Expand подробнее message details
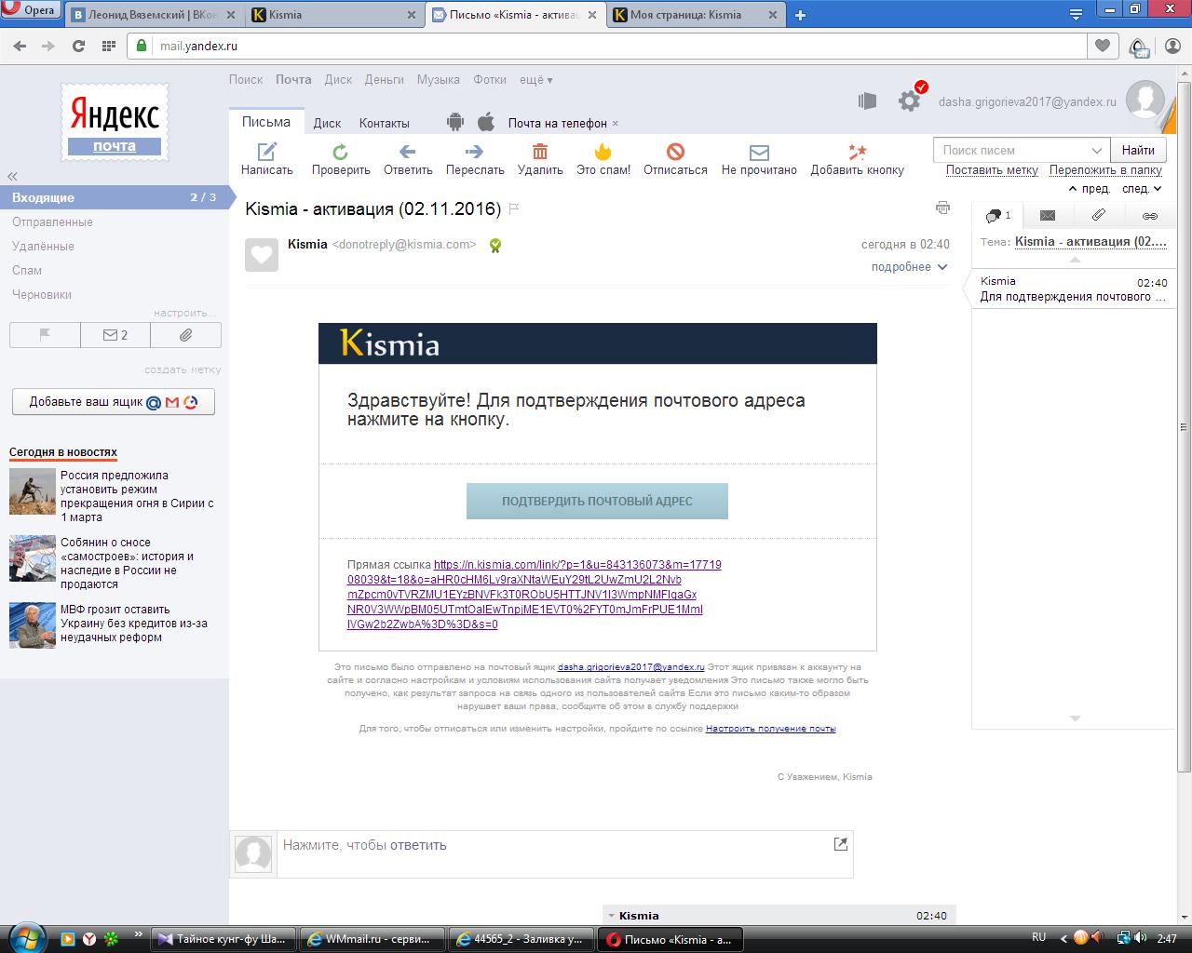Image resolution: width=1192 pixels, height=953 pixels. 909,267
